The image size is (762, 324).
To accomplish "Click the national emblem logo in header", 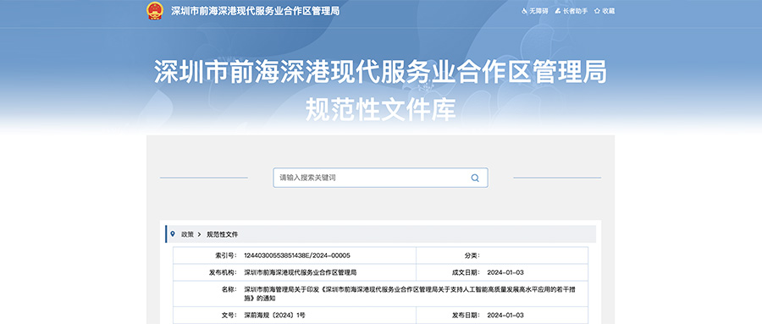I will (155, 11).
